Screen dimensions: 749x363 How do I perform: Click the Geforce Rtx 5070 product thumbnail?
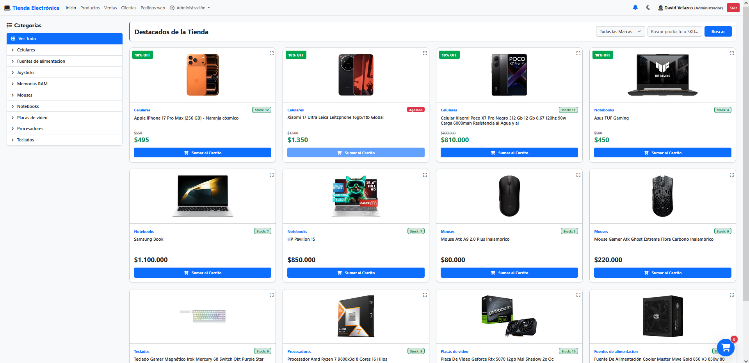tap(509, 316)
